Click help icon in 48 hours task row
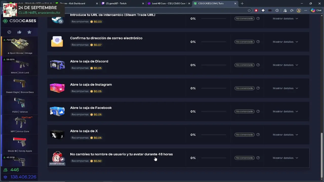 click(x=258, y=158)
